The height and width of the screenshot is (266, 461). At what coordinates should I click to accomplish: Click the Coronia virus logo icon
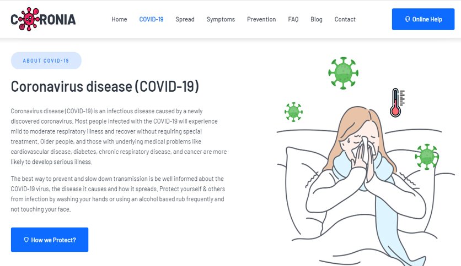29,19
